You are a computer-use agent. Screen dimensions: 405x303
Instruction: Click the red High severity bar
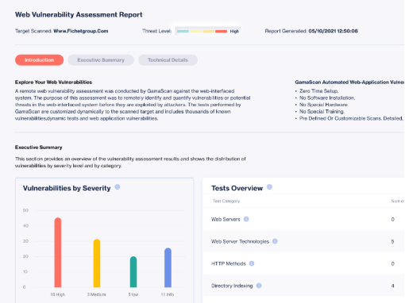pos(58,252)
